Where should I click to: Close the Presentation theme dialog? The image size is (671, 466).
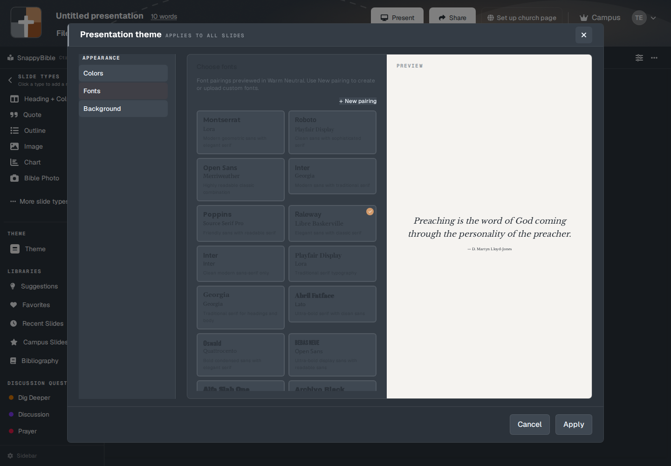point(584,35)
